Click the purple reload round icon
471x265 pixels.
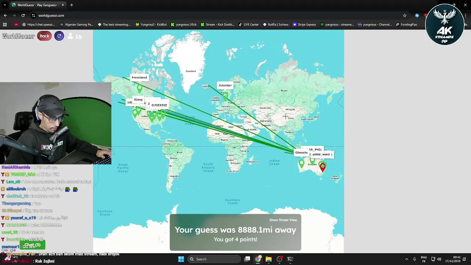click(x=59, y=36)
